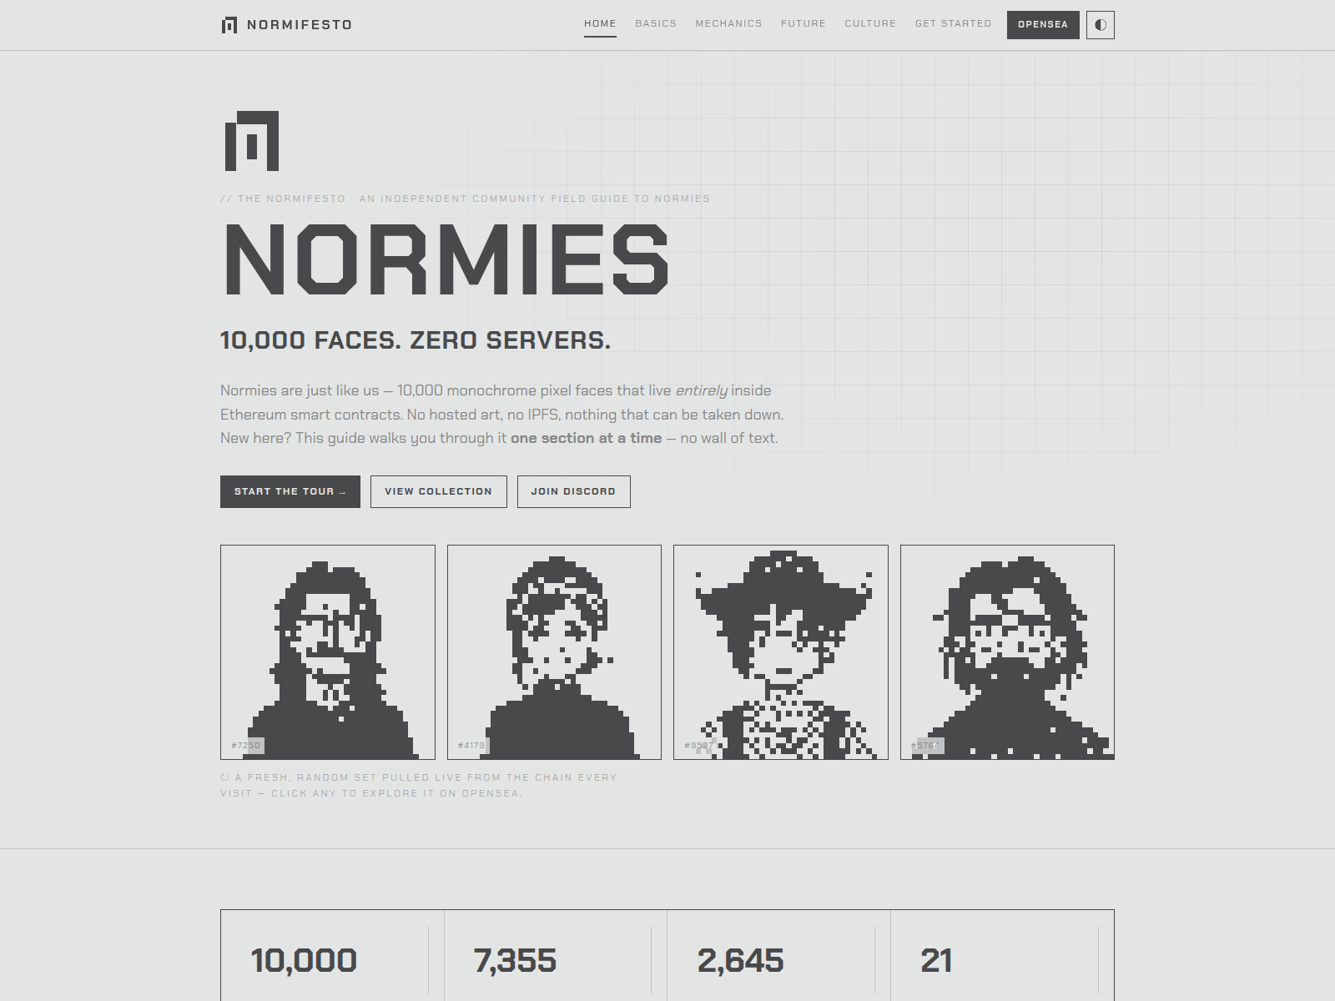Click the Normifesto logo icon in the header
Image resolution: width=1335 pixels, height=1001 pixels.
(229, 25)
